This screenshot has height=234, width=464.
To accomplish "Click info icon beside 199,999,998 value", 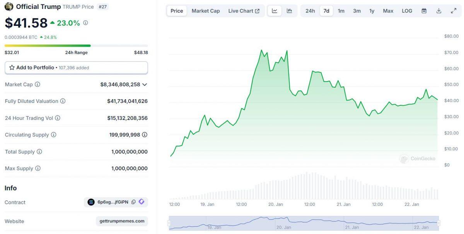I will pos(145,135).
